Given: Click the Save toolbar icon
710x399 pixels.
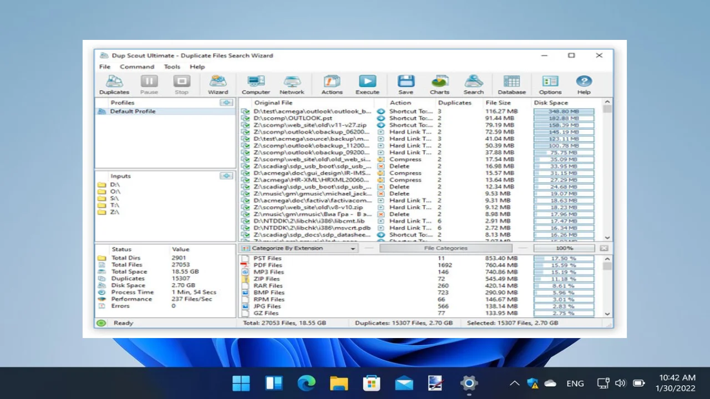Looking at the screenshot, I should point(405,85).
